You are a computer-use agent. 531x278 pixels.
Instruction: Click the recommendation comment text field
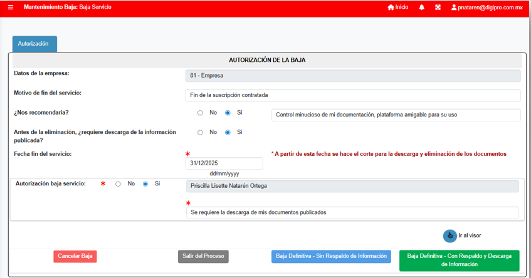click(396, 115)
